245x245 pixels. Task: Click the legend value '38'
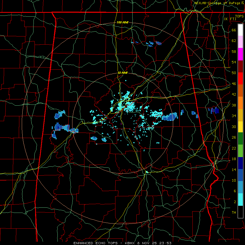234,105
